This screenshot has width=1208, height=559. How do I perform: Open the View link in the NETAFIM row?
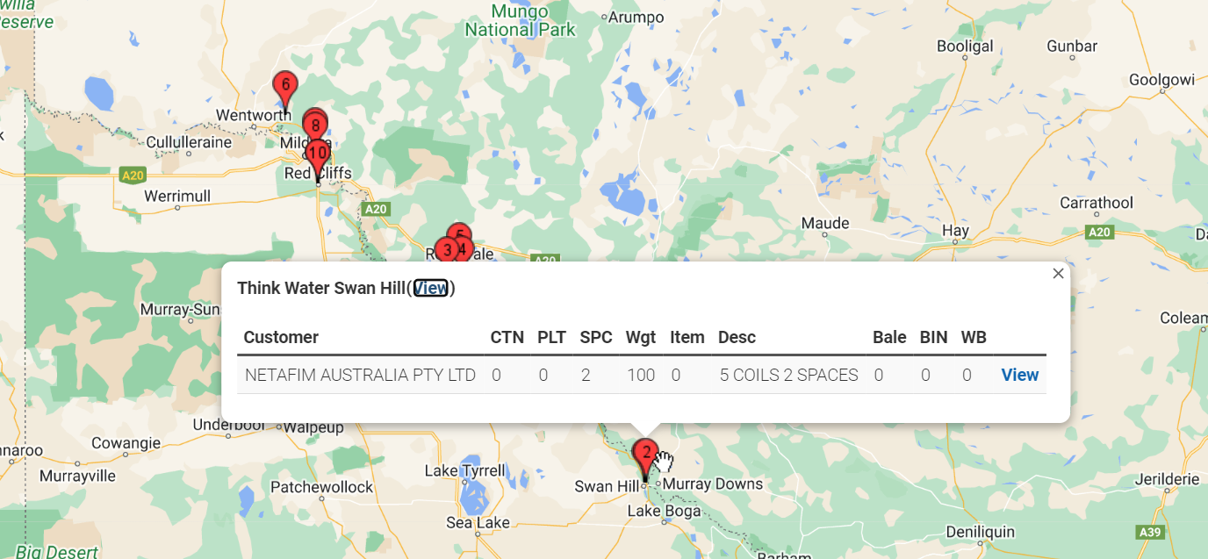(x=1020, y=375)
